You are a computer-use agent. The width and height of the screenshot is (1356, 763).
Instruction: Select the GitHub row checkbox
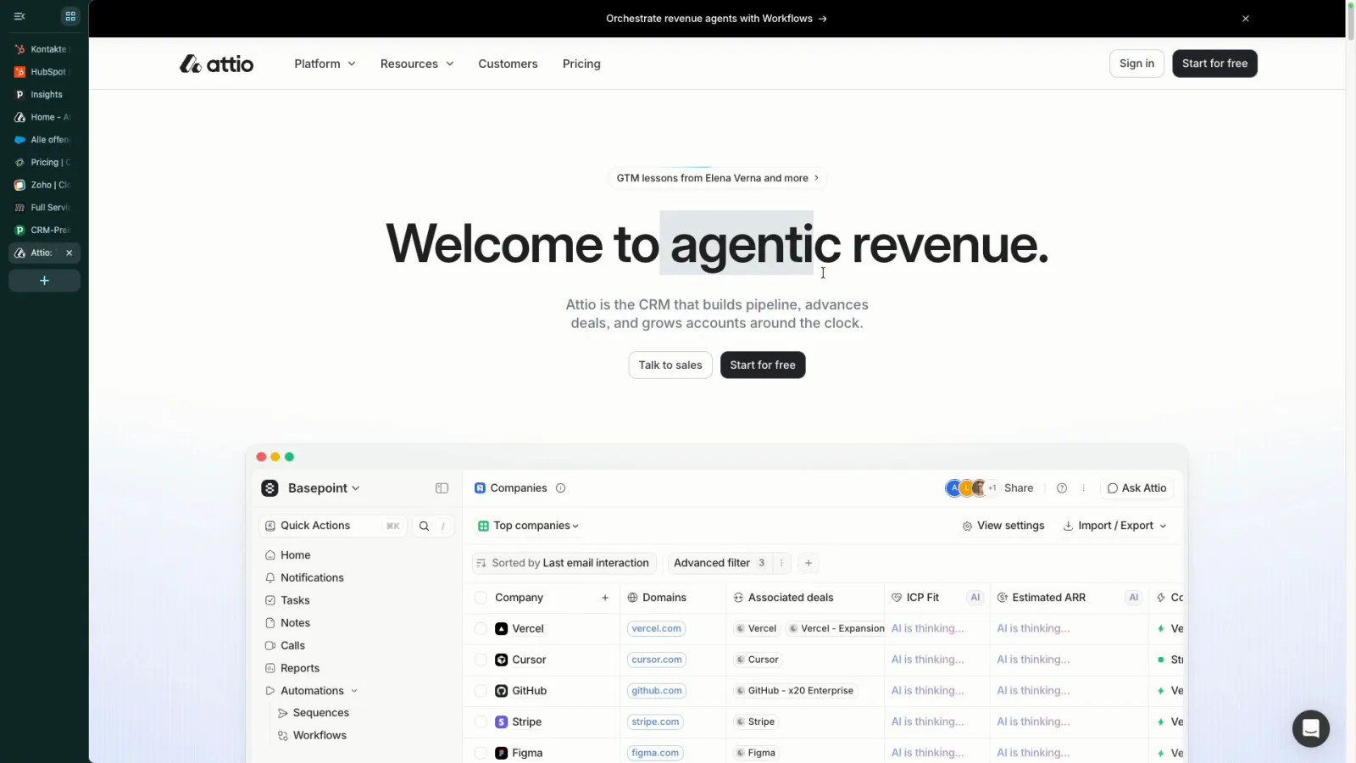click(481, 691)
